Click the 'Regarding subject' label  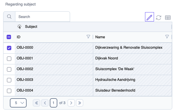click(21, 4)
